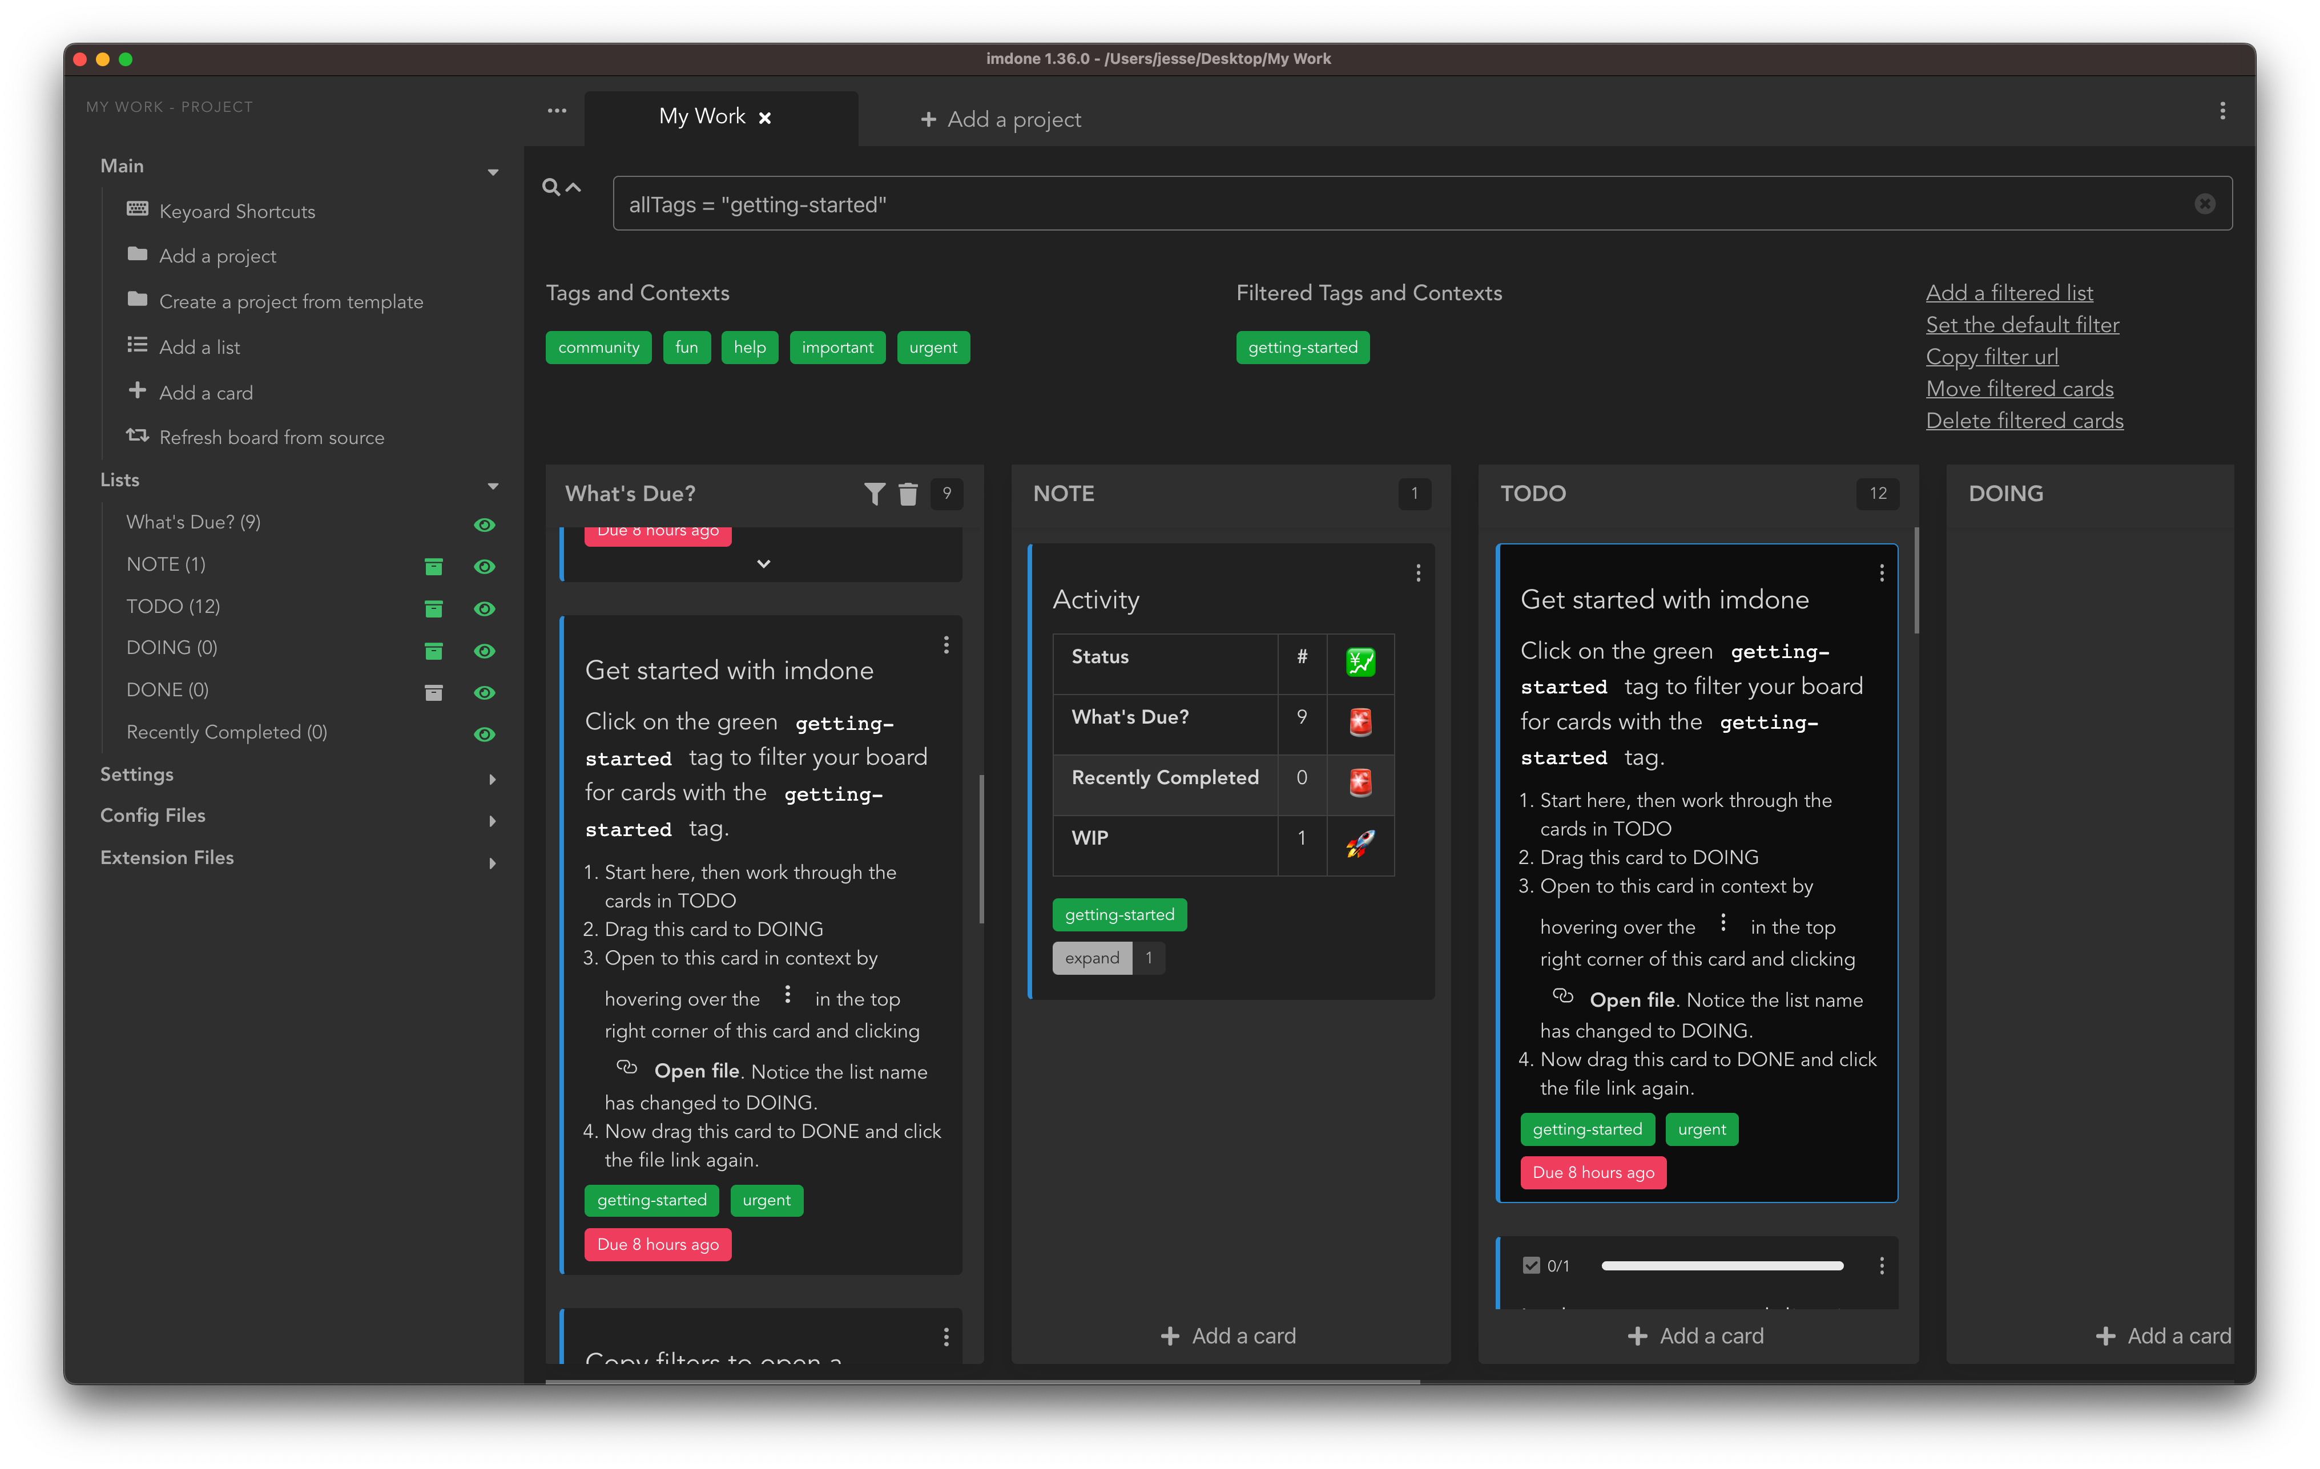Close the My Work tab with x
The width and height of the screenshot is (2320, 1469).
[x=765, y=119]
